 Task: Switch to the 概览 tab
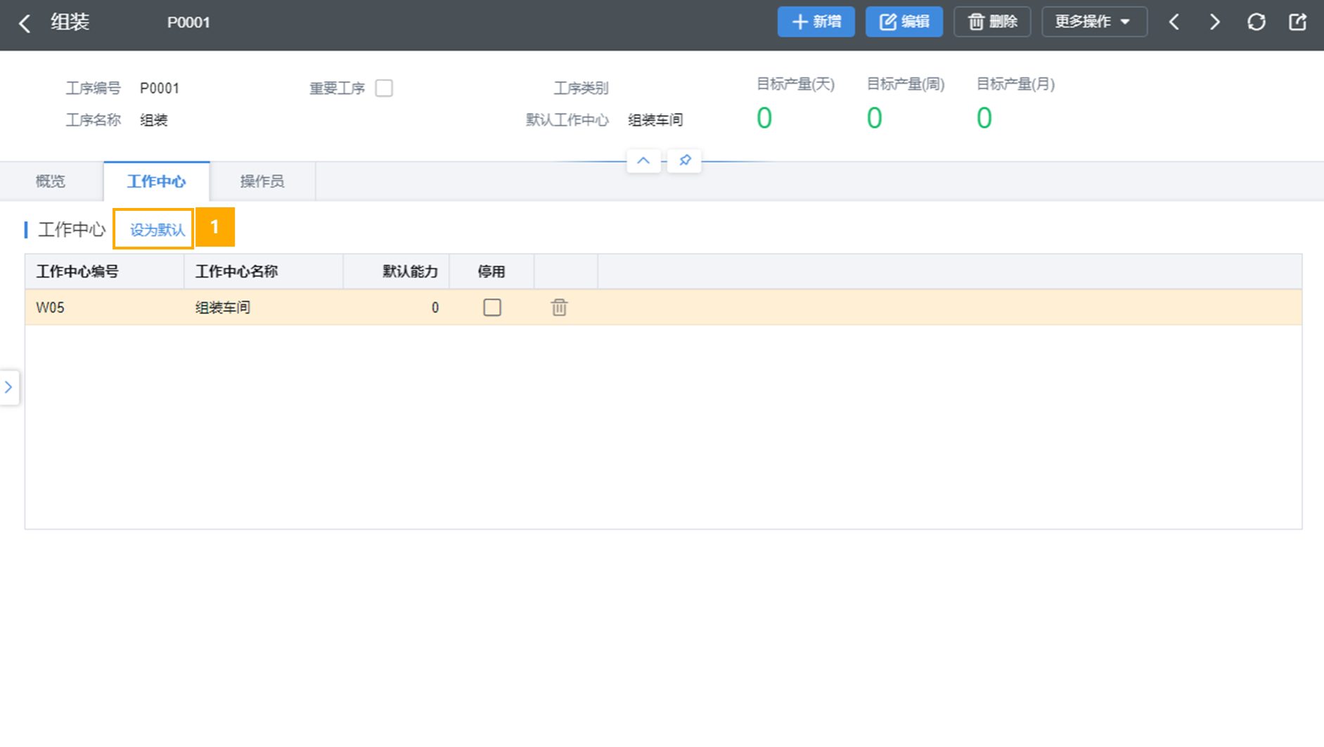pyautogui.click(x=51, y=181)
